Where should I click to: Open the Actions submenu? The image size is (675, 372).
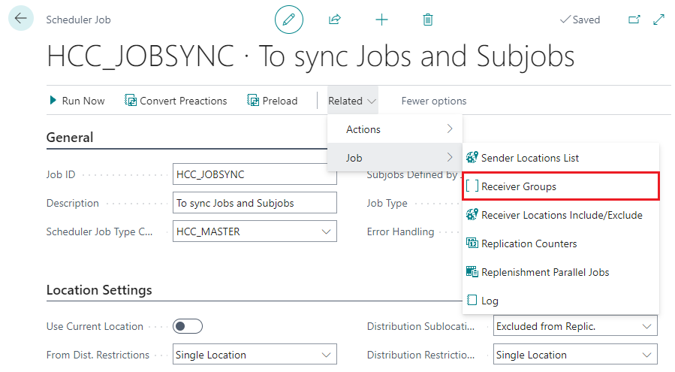[395, 129]
